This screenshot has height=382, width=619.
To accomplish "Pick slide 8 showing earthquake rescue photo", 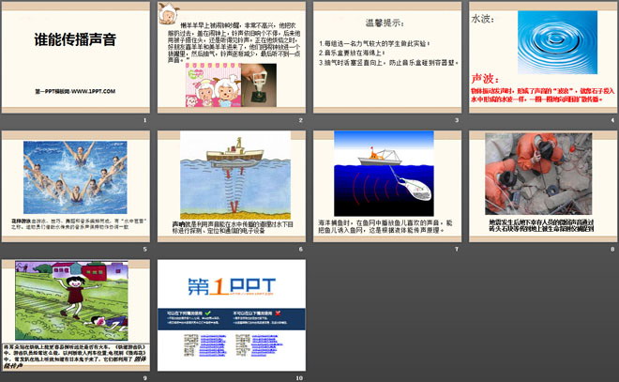I will coord(540,186).
